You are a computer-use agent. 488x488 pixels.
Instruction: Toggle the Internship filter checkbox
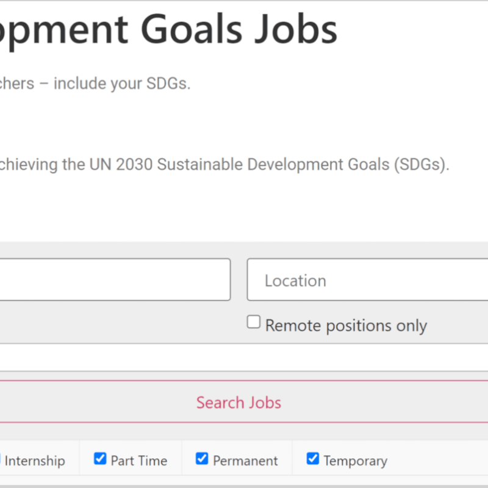[2, 458]
